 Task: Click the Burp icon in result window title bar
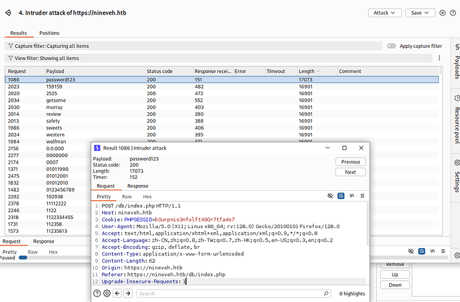(x=97, y=148)
